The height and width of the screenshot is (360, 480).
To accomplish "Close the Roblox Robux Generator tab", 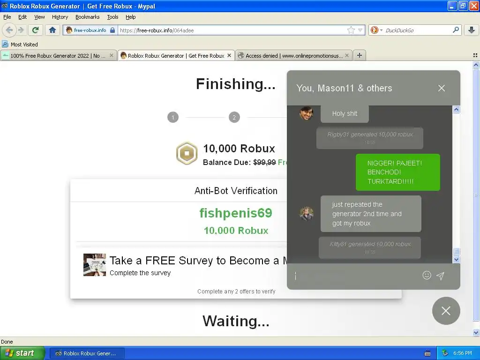I will click(x=229, y=55).
